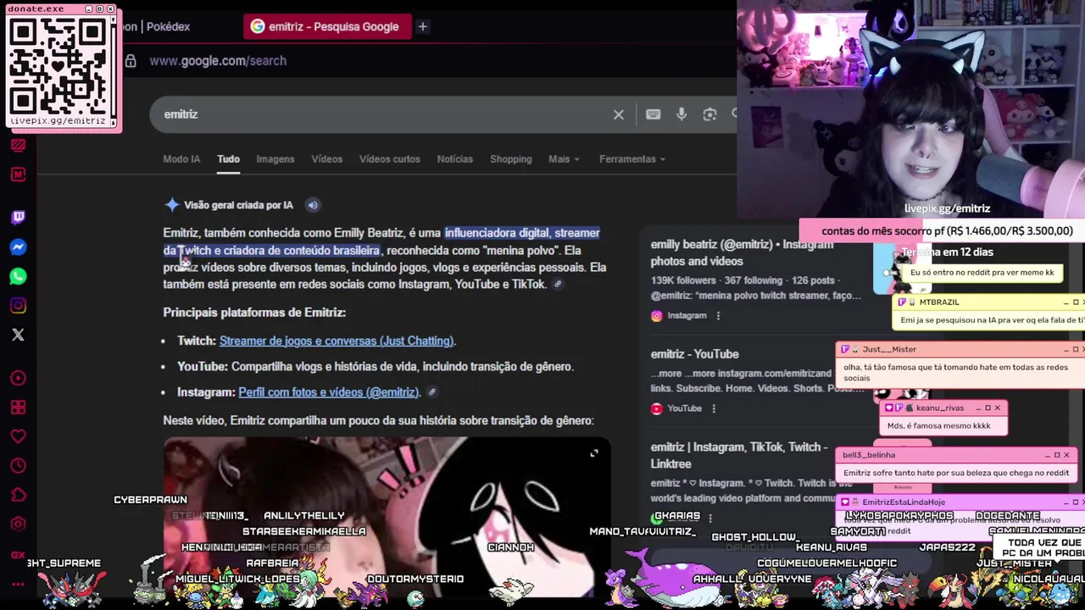
Task: Listen to AI overview speaker icon
Action: coord(313,205)
